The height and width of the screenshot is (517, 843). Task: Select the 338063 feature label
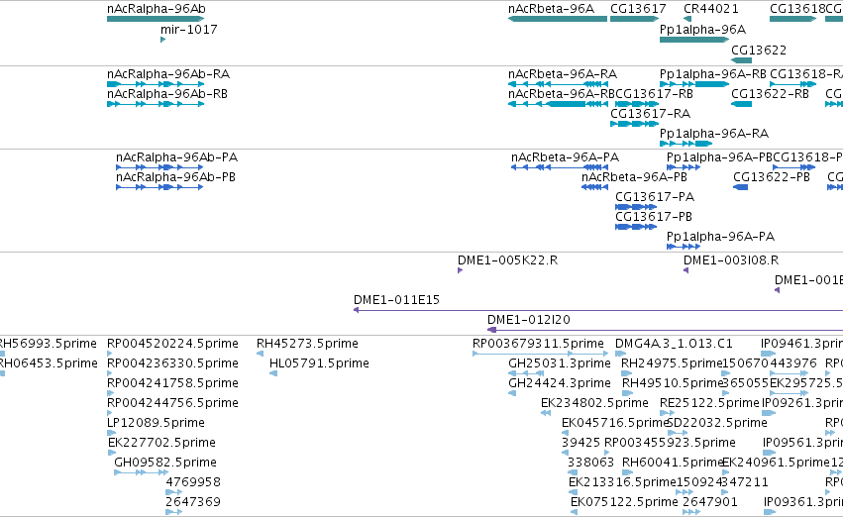pos(590,463)
